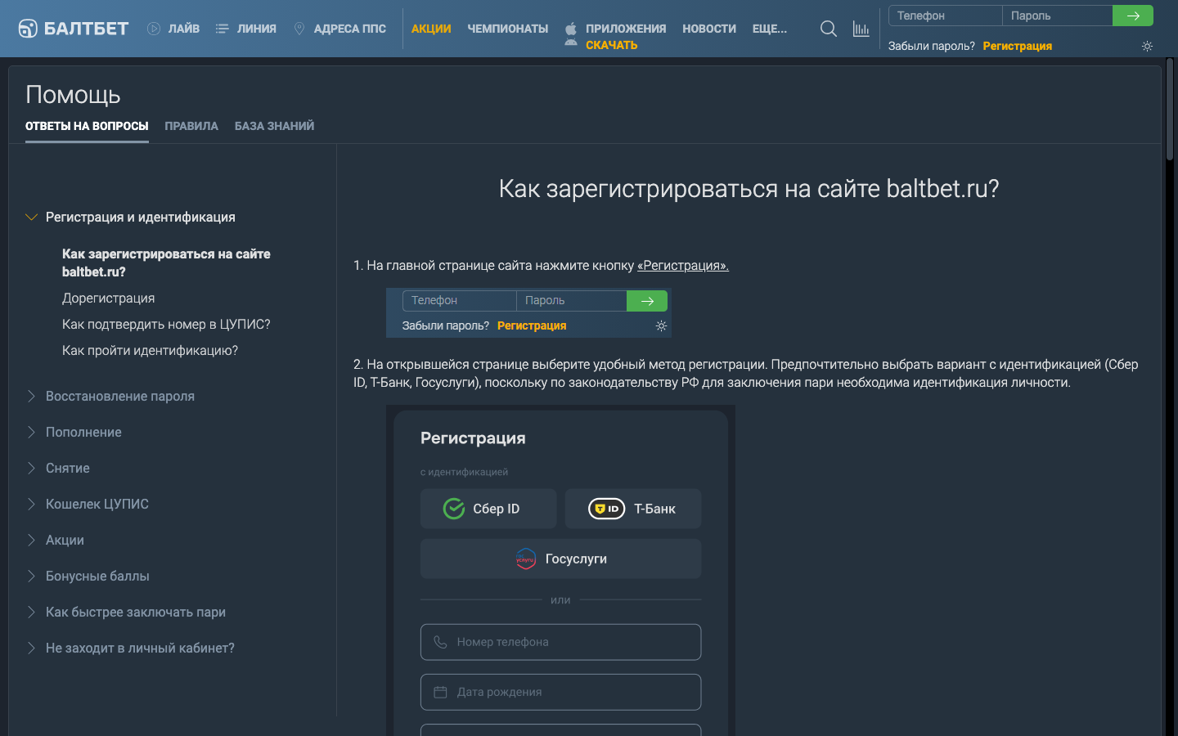Click the Apple icon near ПРИЛОЖЕНИЯ СКАЧАТЬ
Screen dimensions: 1178x736
click(x=569, y=28)
